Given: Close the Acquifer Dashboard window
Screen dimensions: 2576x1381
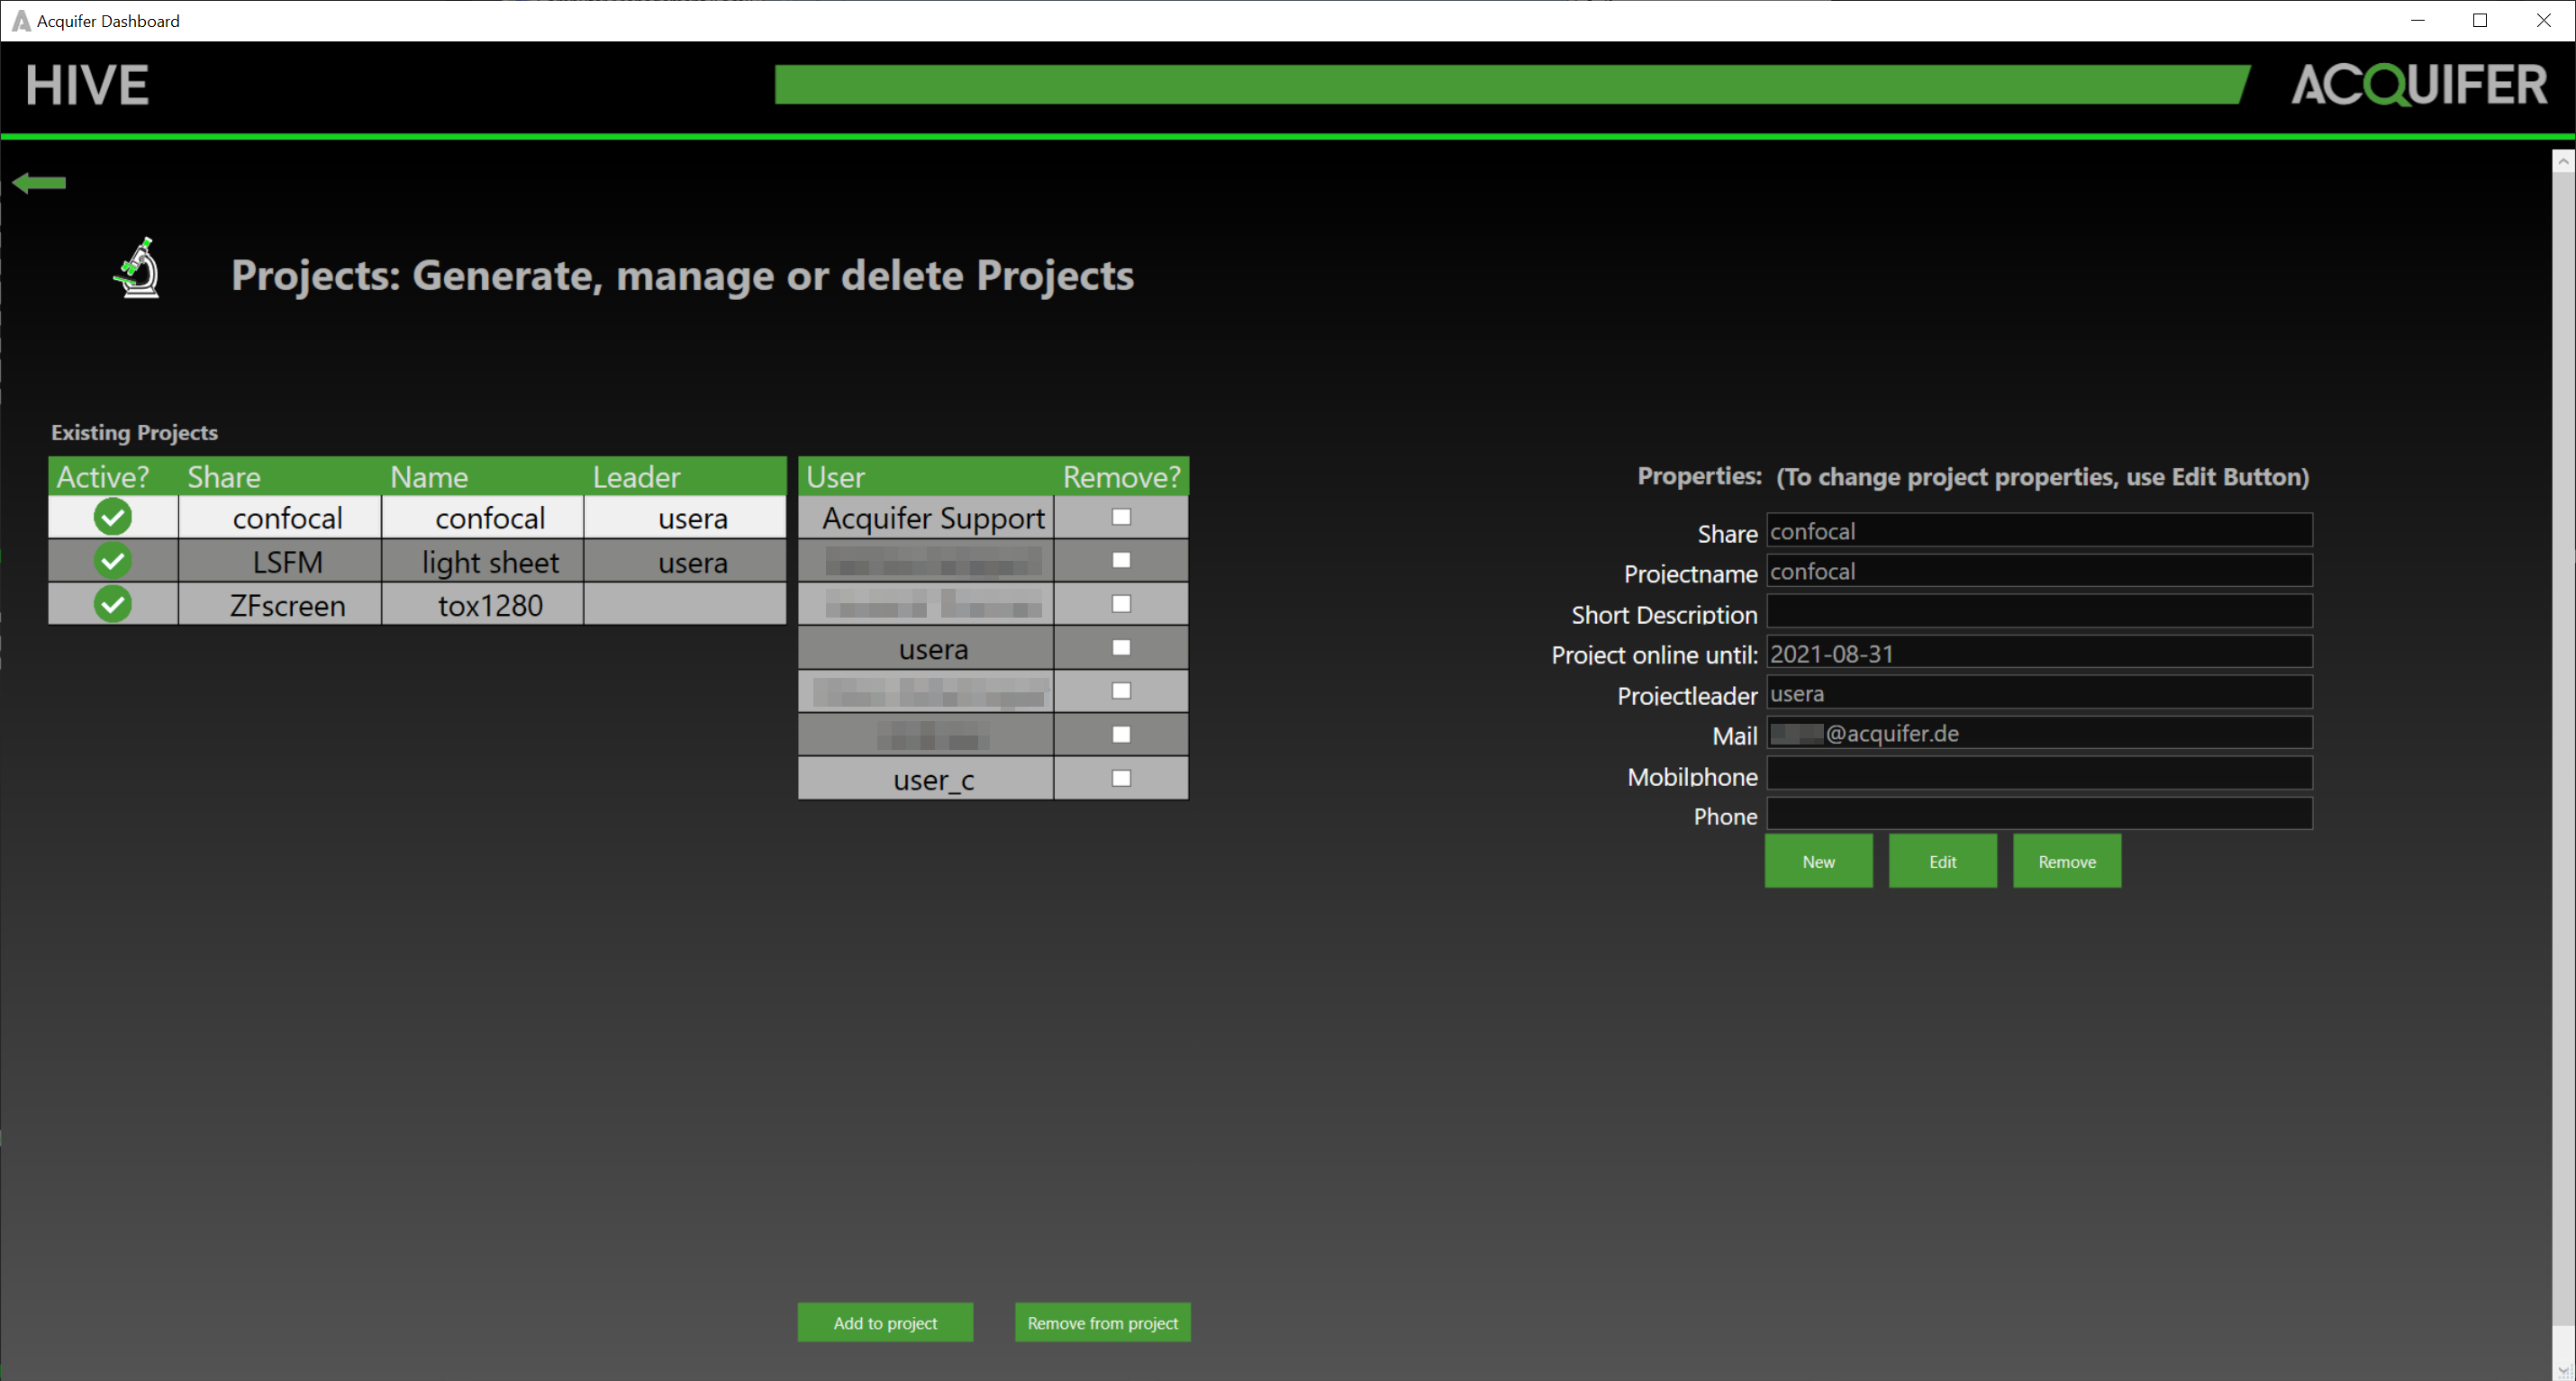Looking at the screenshot, I should pyautogui.click(x=2543, y=20).
